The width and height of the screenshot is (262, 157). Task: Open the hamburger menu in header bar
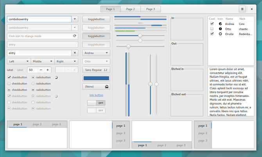click(x=242, y=9)
